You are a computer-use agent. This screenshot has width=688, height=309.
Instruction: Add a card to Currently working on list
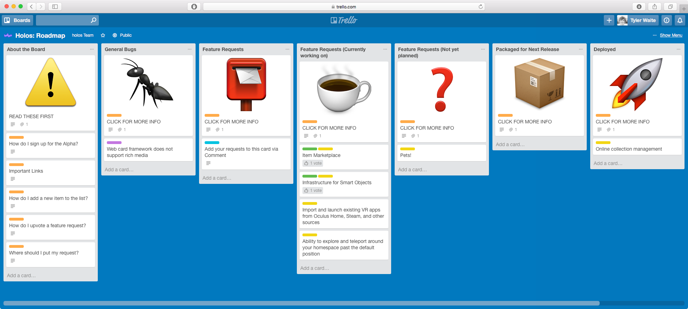click(315, 268)
